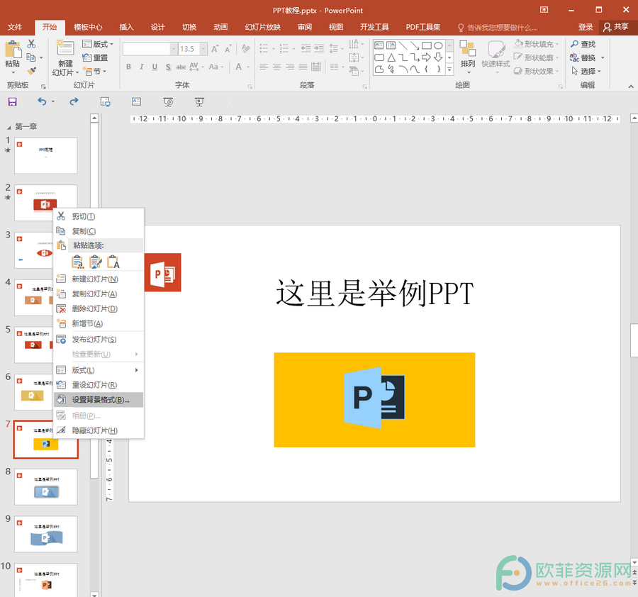Click the Arrange shapes icon
The width and height of the screenshot is (638, 597).
[468, 49]
